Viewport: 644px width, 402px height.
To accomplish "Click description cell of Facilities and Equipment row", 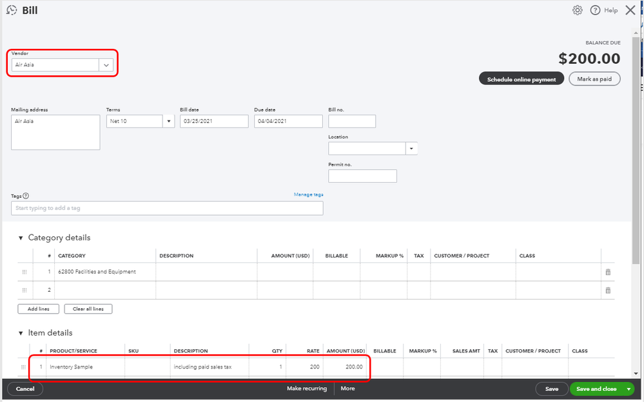I will coord(206,272).
